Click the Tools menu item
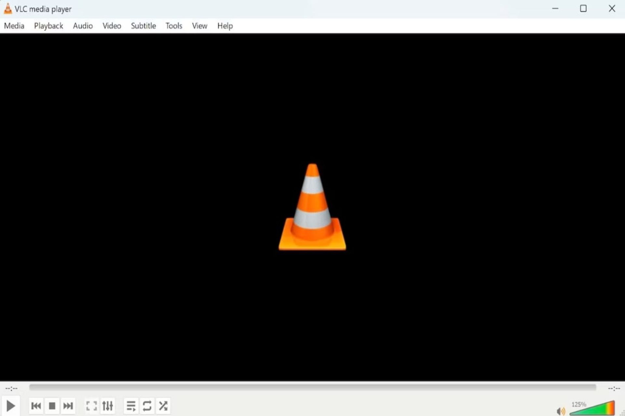This screenshot has width=625, height=416. (174, 26)
